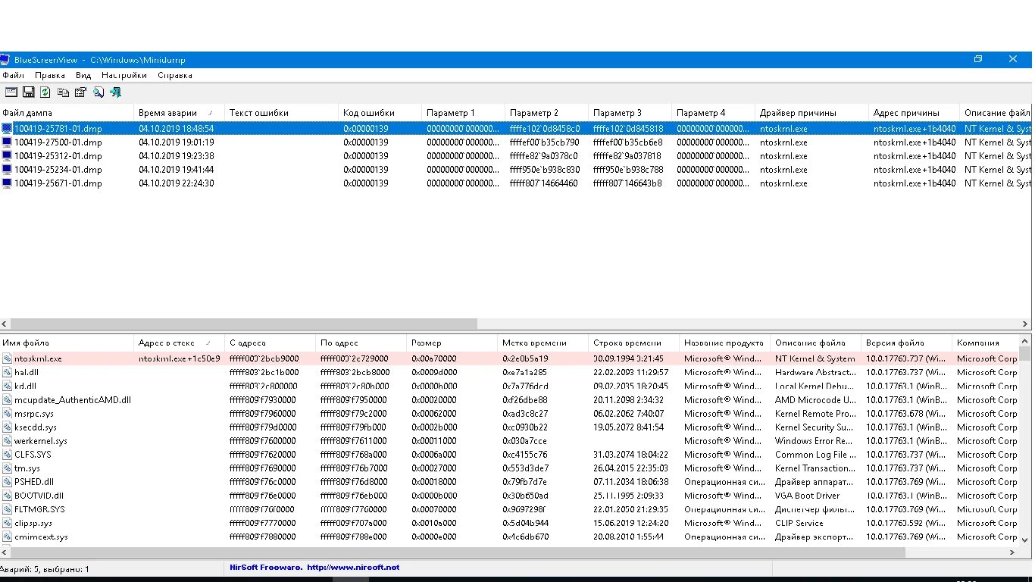Screen dimensions: 1035x582
Task: Click time string 15.06.2019 12:24:20
Action: click(x=630, y=523)
